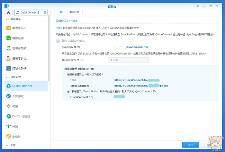Collapse the 檔案分享 section

(7, 20)
